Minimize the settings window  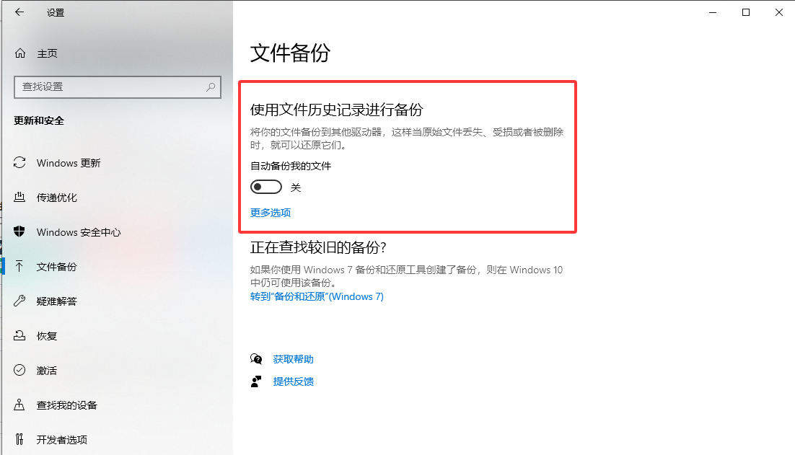pyautogui.click(x=712, y=12)
